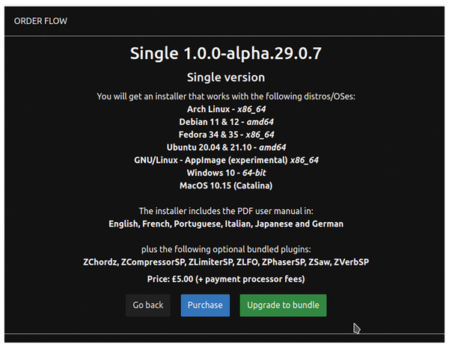Select the ZChordz plugins list line
This screenshot has height=347, width=449.
coord(226,262)
